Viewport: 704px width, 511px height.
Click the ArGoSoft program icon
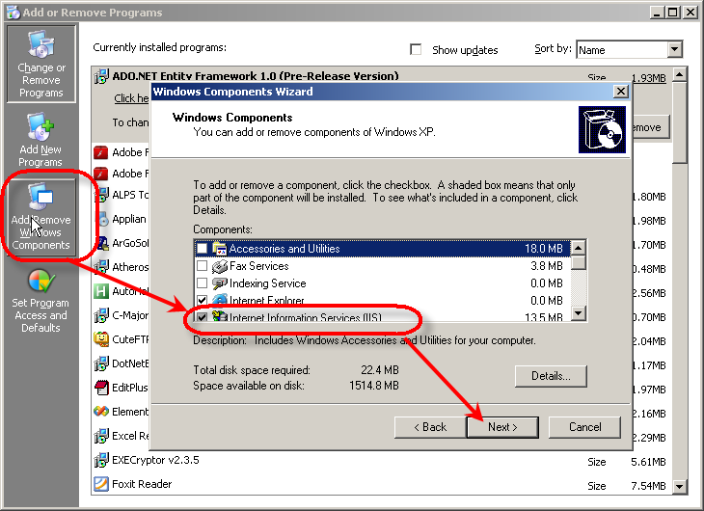[x=103, y=243]
